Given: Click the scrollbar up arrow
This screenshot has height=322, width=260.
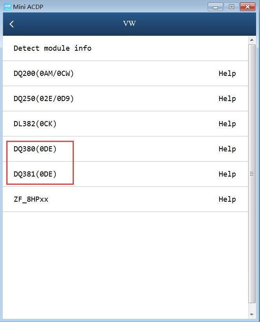Looking at the screenshot, I should (x=252, y=40).
